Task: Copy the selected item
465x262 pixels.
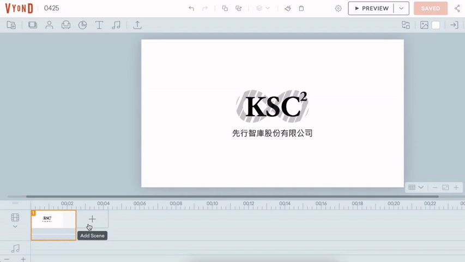Action: coord(225,8)
